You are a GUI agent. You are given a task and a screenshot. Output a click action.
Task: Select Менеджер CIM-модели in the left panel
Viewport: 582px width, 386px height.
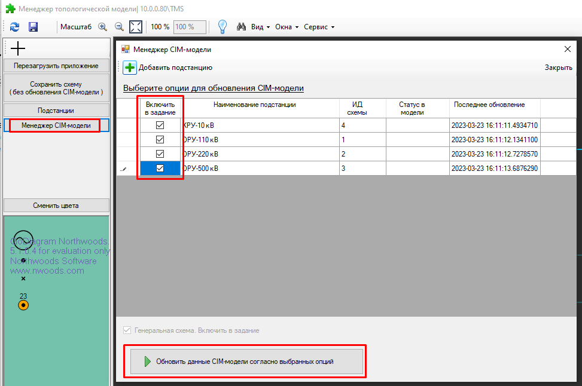point(56,125)
